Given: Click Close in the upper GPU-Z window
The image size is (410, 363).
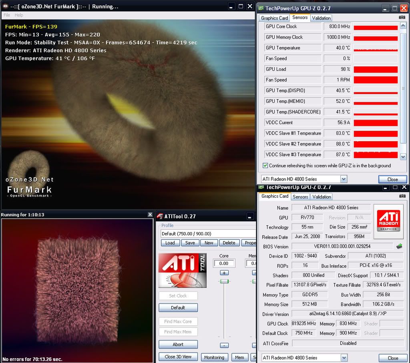Looking at the screenshot, I should tap(392, 179).
